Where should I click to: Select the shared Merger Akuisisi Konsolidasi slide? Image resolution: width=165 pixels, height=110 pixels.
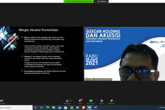[x=42, y=54]
